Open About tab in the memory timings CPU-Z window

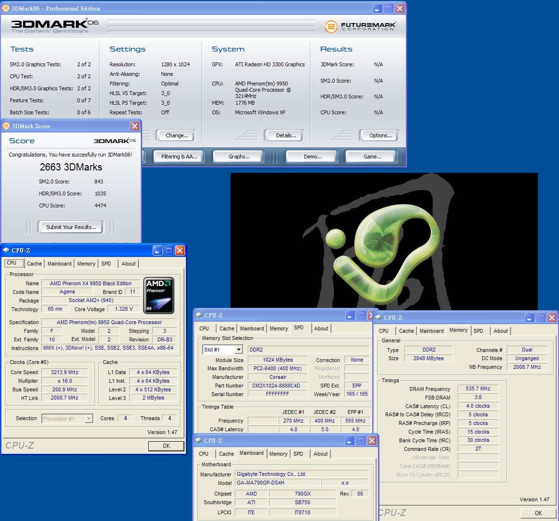[x=500, y=331]
